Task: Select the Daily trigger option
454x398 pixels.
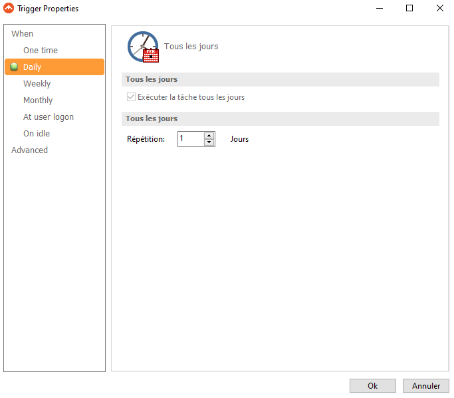Action: click(55, 67)
